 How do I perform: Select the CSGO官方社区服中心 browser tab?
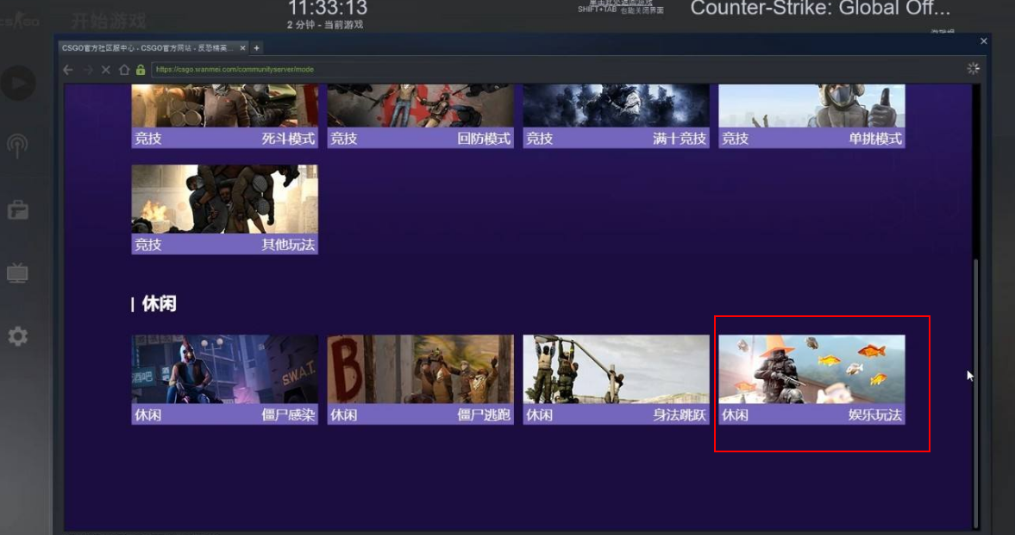pyautogui.click(x=154, y=48)
